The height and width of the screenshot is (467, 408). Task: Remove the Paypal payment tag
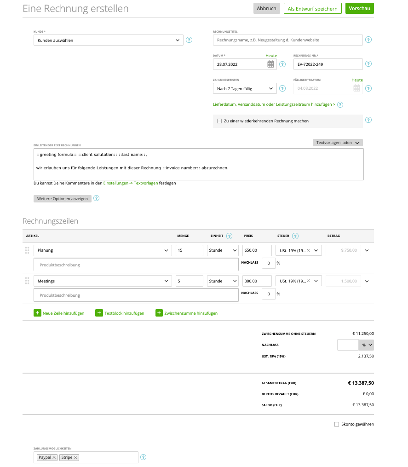click(x=54, y=457)
